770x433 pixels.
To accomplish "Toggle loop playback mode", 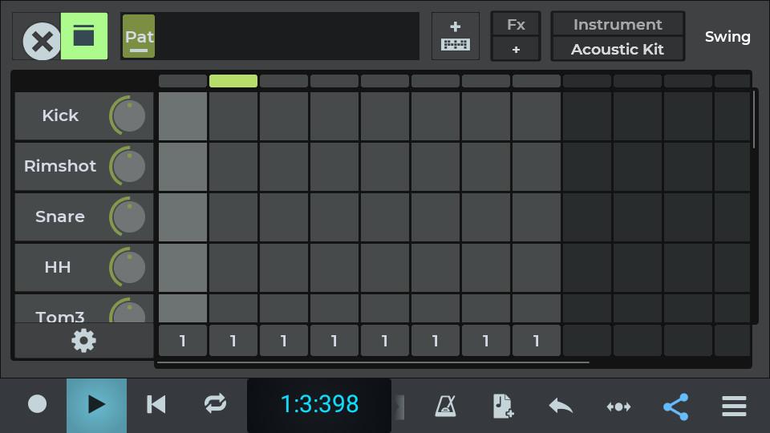I will [x=215, y=405].
